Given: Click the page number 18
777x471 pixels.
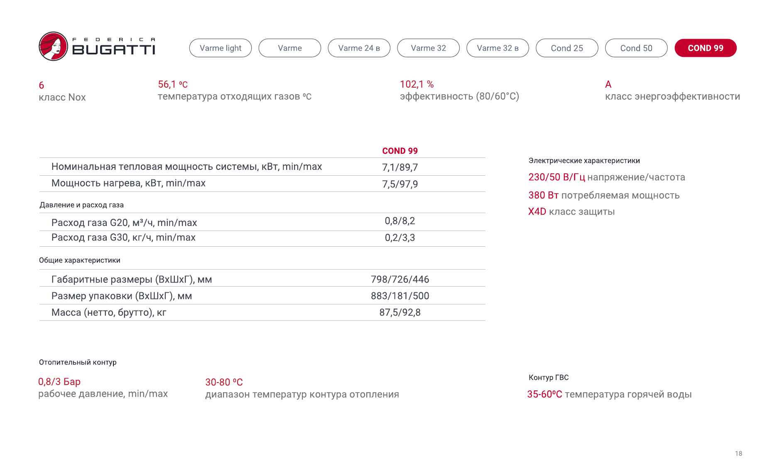Looking at the screenshot, I should (x=738, y=454).
